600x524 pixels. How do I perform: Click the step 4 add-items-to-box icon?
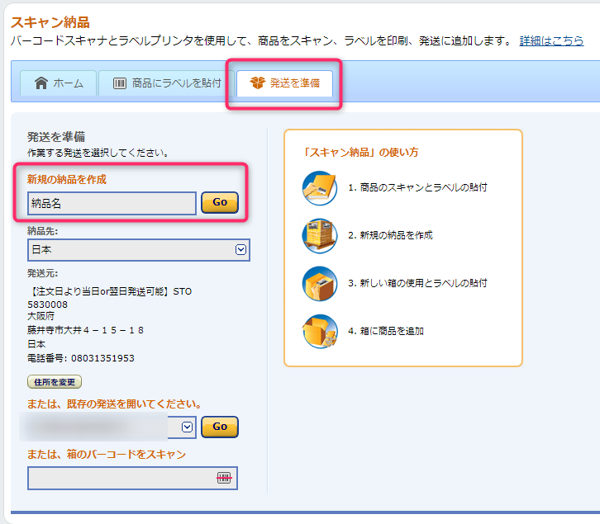319,332
